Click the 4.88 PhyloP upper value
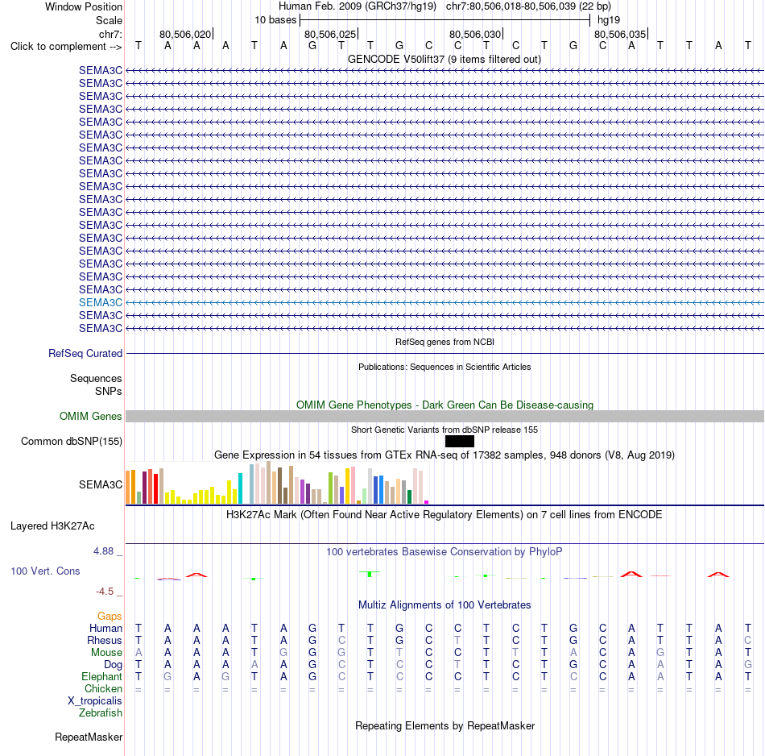Screen dimensions: 765x756 point(103,551)
